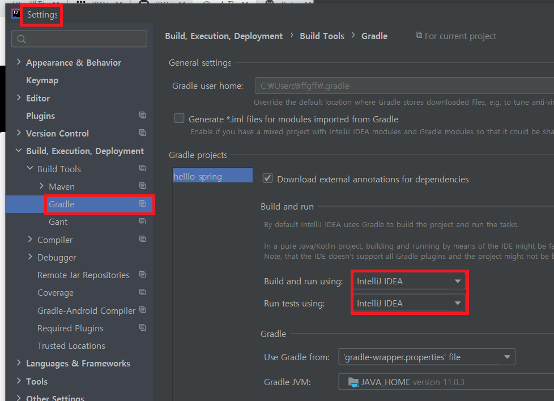Collapse the Build Tools tree node
Screen dimensions: 554x401
click(x=30, y=168)
